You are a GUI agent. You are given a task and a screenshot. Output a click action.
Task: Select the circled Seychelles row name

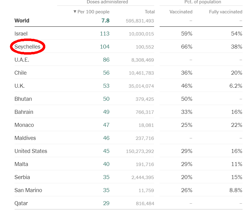tap(27, 47)
